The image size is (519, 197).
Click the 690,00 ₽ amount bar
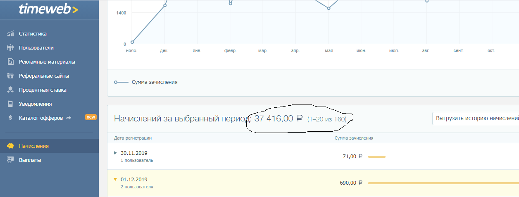pos(443,183)
